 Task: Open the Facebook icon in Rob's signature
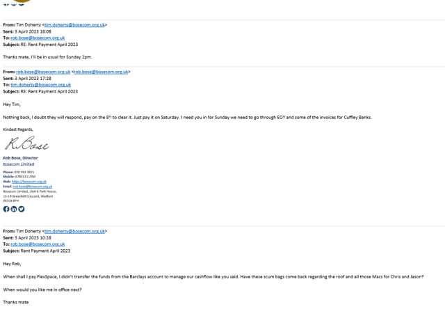[6, 209]
